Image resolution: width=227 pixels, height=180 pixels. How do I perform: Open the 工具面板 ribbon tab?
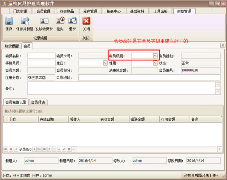coord(160,11)
